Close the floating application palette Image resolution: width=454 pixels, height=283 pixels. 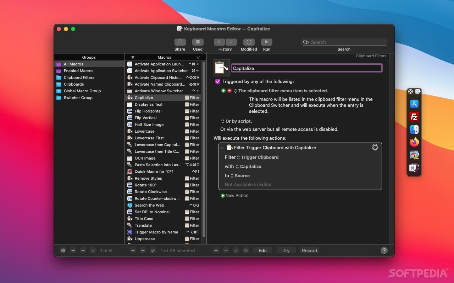point(410,91)
